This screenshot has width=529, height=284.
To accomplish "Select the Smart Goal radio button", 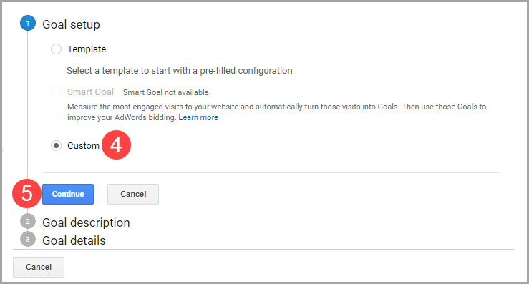I will pyautogui.click(x=56, y=92).
